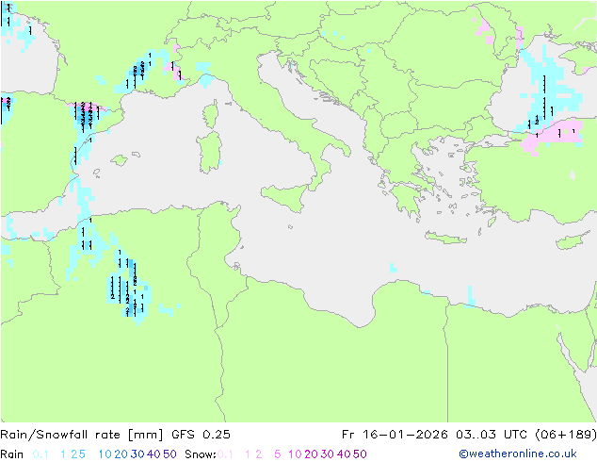Select the 'GFS 0.25' model label
This screenshot has width=597, height=462.
coord(201,434)
